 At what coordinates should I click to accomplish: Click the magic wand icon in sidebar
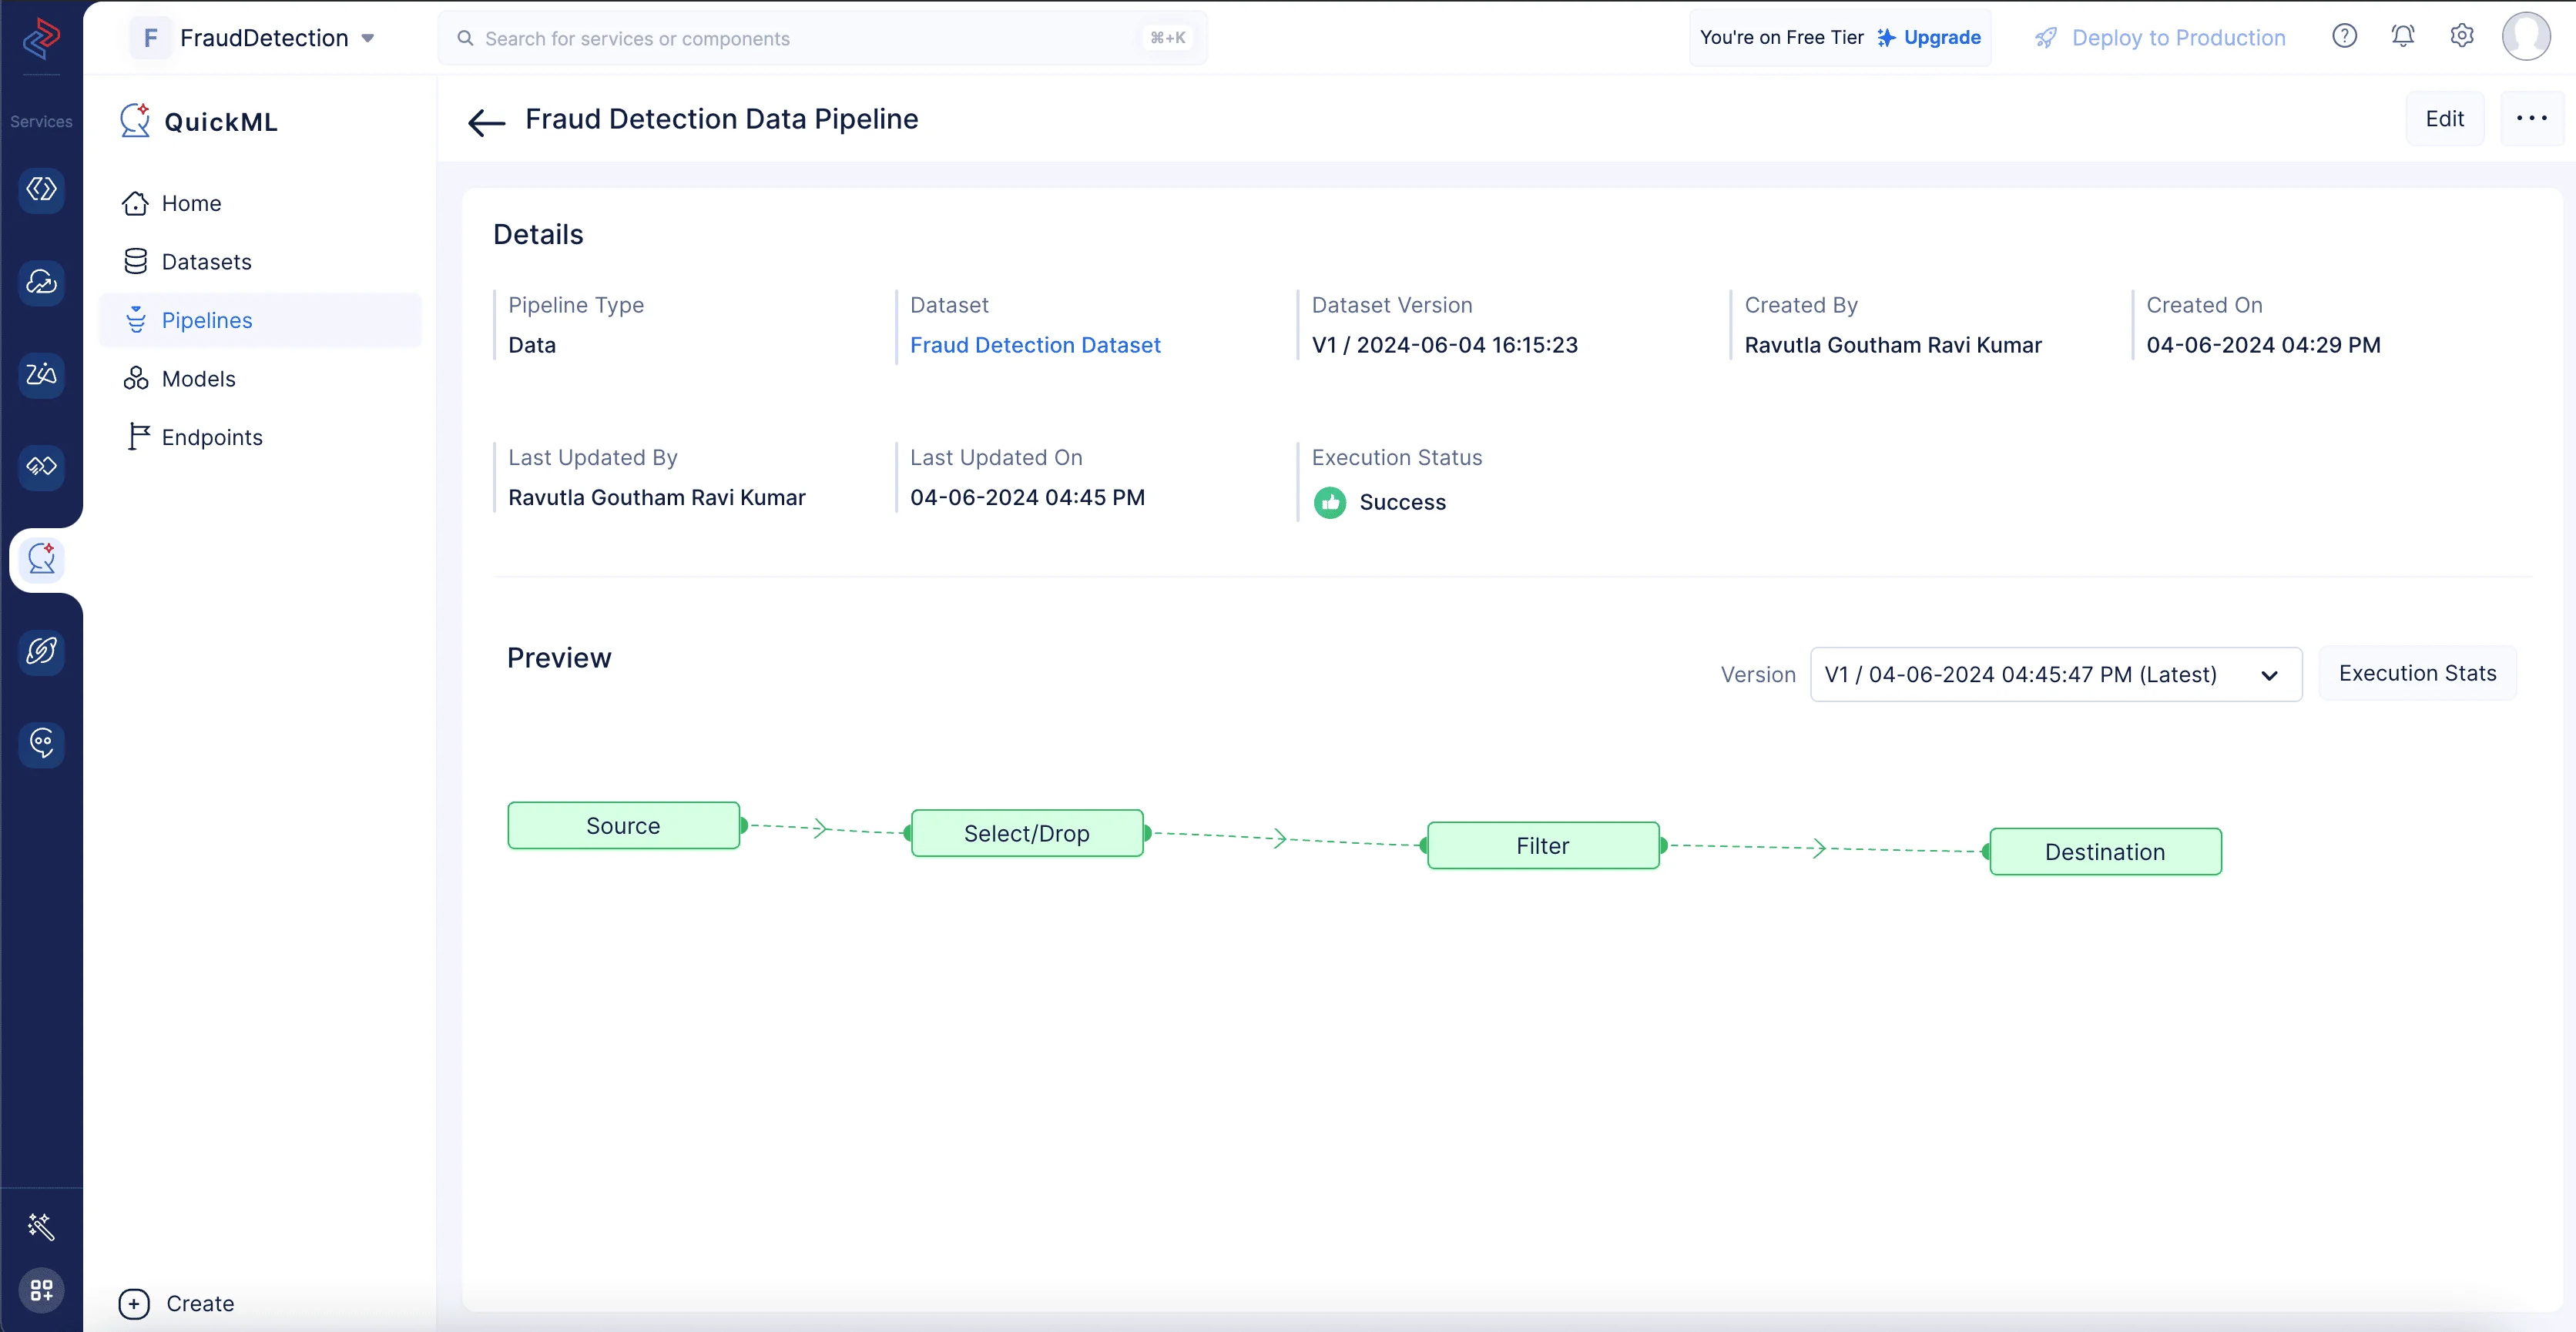42,1225
